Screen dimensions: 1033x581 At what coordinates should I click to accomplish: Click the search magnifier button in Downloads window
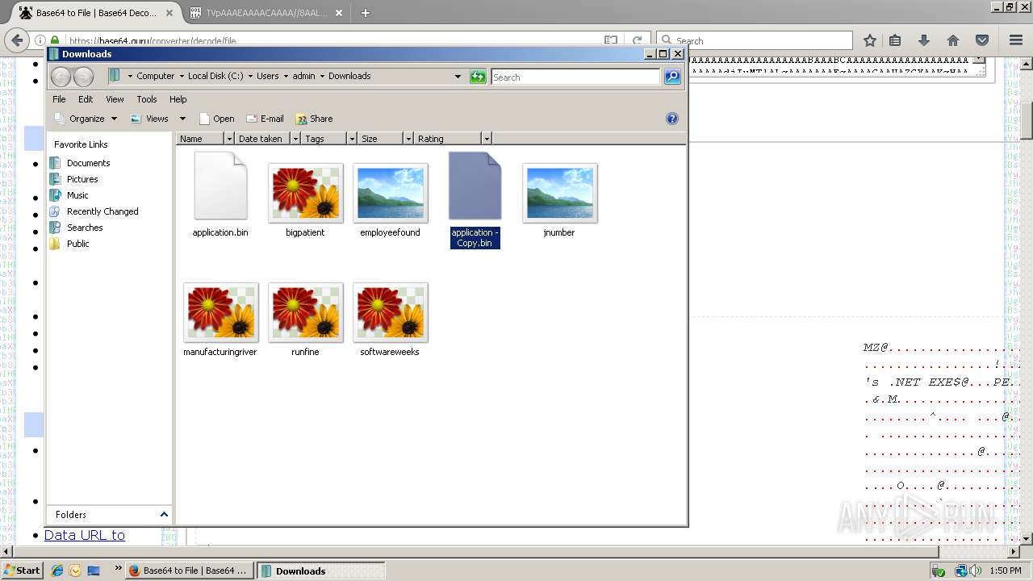672,77
